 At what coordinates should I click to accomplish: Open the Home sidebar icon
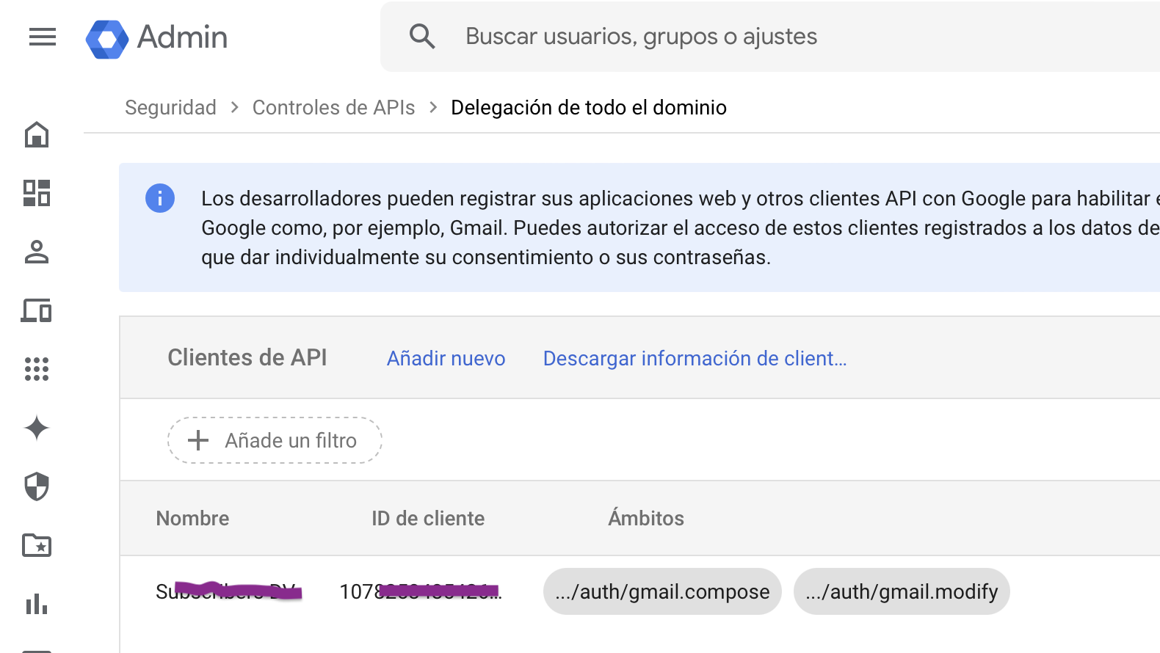tap(37, 135)
